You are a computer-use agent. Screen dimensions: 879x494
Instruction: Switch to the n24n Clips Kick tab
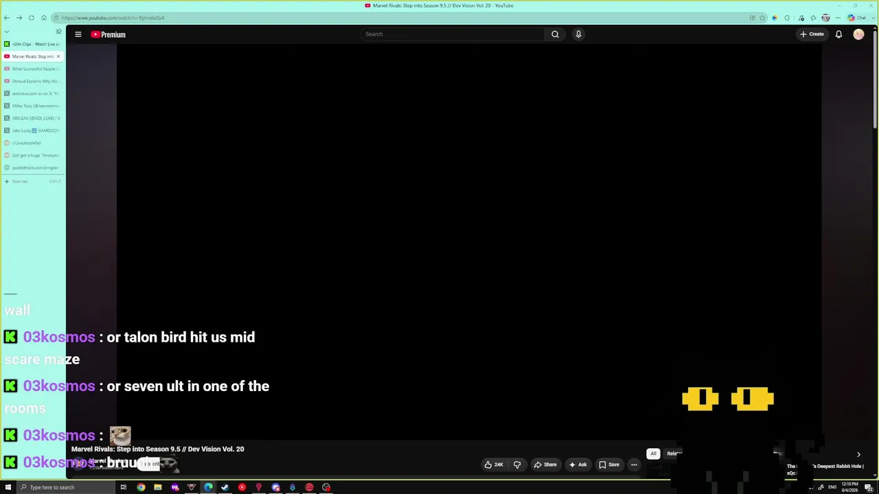tap(32, 44)
